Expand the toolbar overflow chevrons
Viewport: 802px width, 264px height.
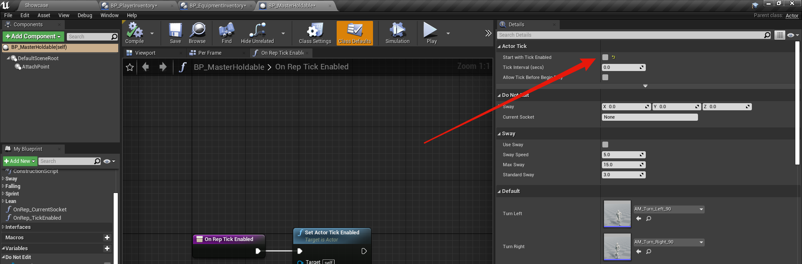click(x=488, y=33)
